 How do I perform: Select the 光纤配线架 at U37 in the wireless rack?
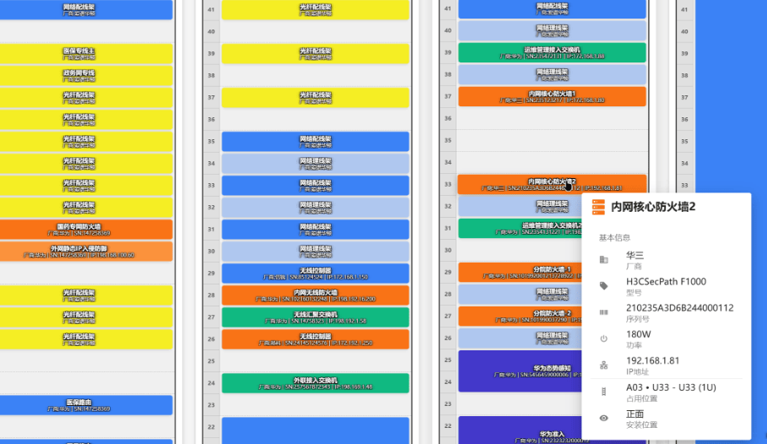point(316,98)
